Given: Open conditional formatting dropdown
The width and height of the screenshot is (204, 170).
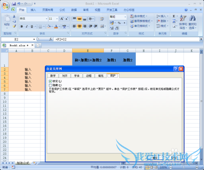Looking at the screenshot, I should click(x=139, y=16).
